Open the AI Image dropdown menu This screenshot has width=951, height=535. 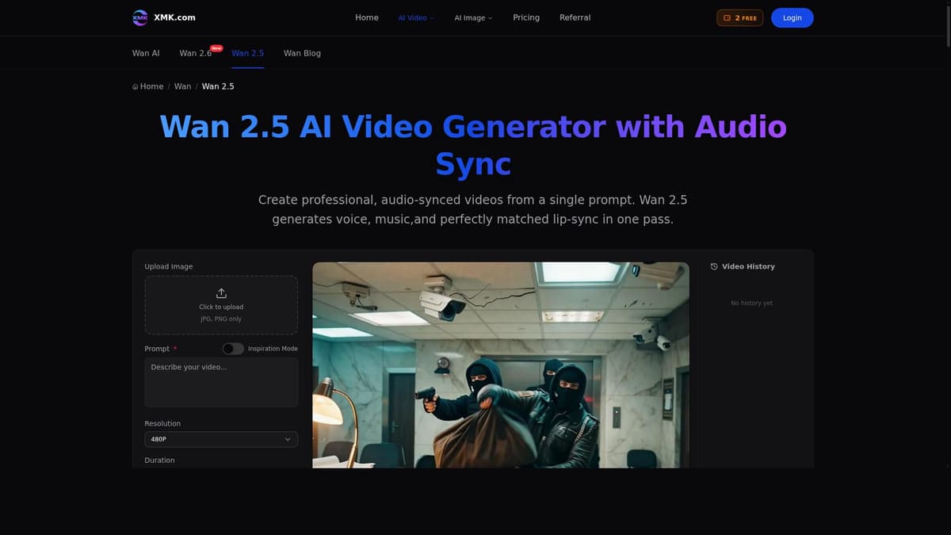click(x=473, y=17)
